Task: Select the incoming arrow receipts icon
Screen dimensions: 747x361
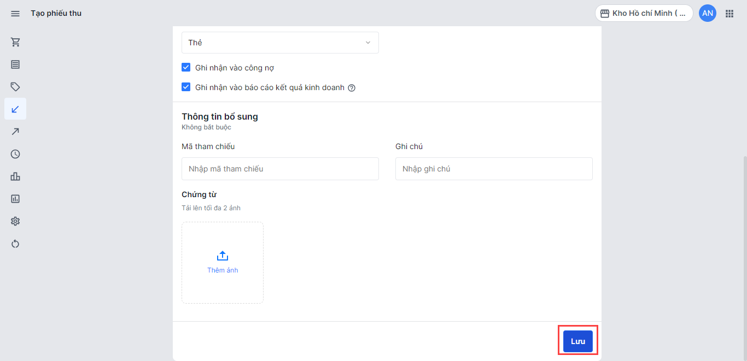Action: (x=15, y=109)
